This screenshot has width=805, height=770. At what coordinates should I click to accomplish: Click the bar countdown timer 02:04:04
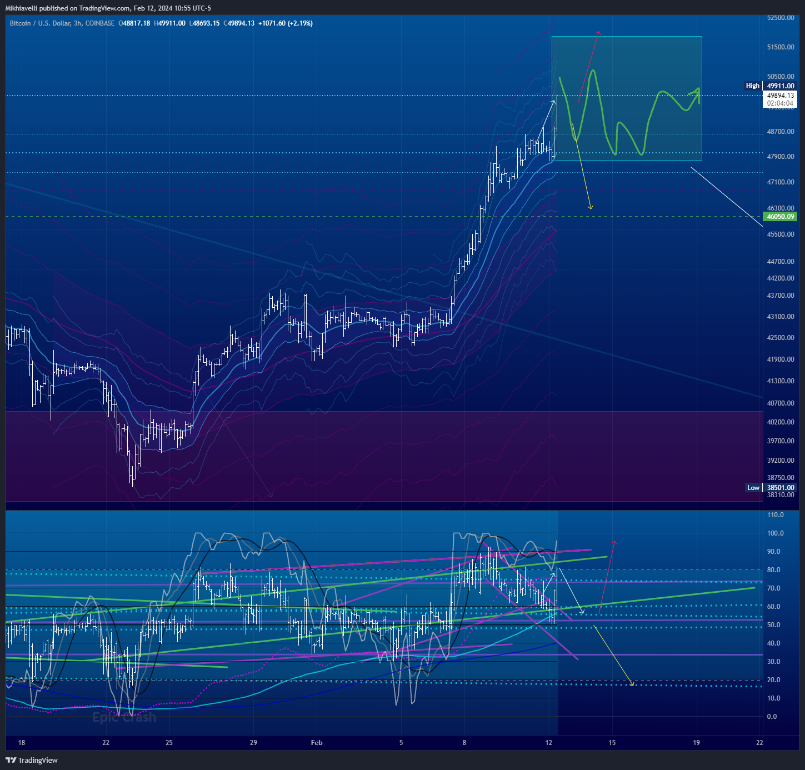[781, 103]
